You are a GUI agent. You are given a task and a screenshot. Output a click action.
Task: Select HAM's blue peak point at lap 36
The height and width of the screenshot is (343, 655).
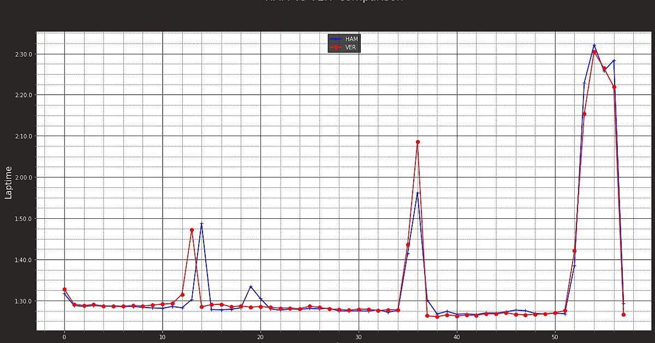tap(418, 193)
